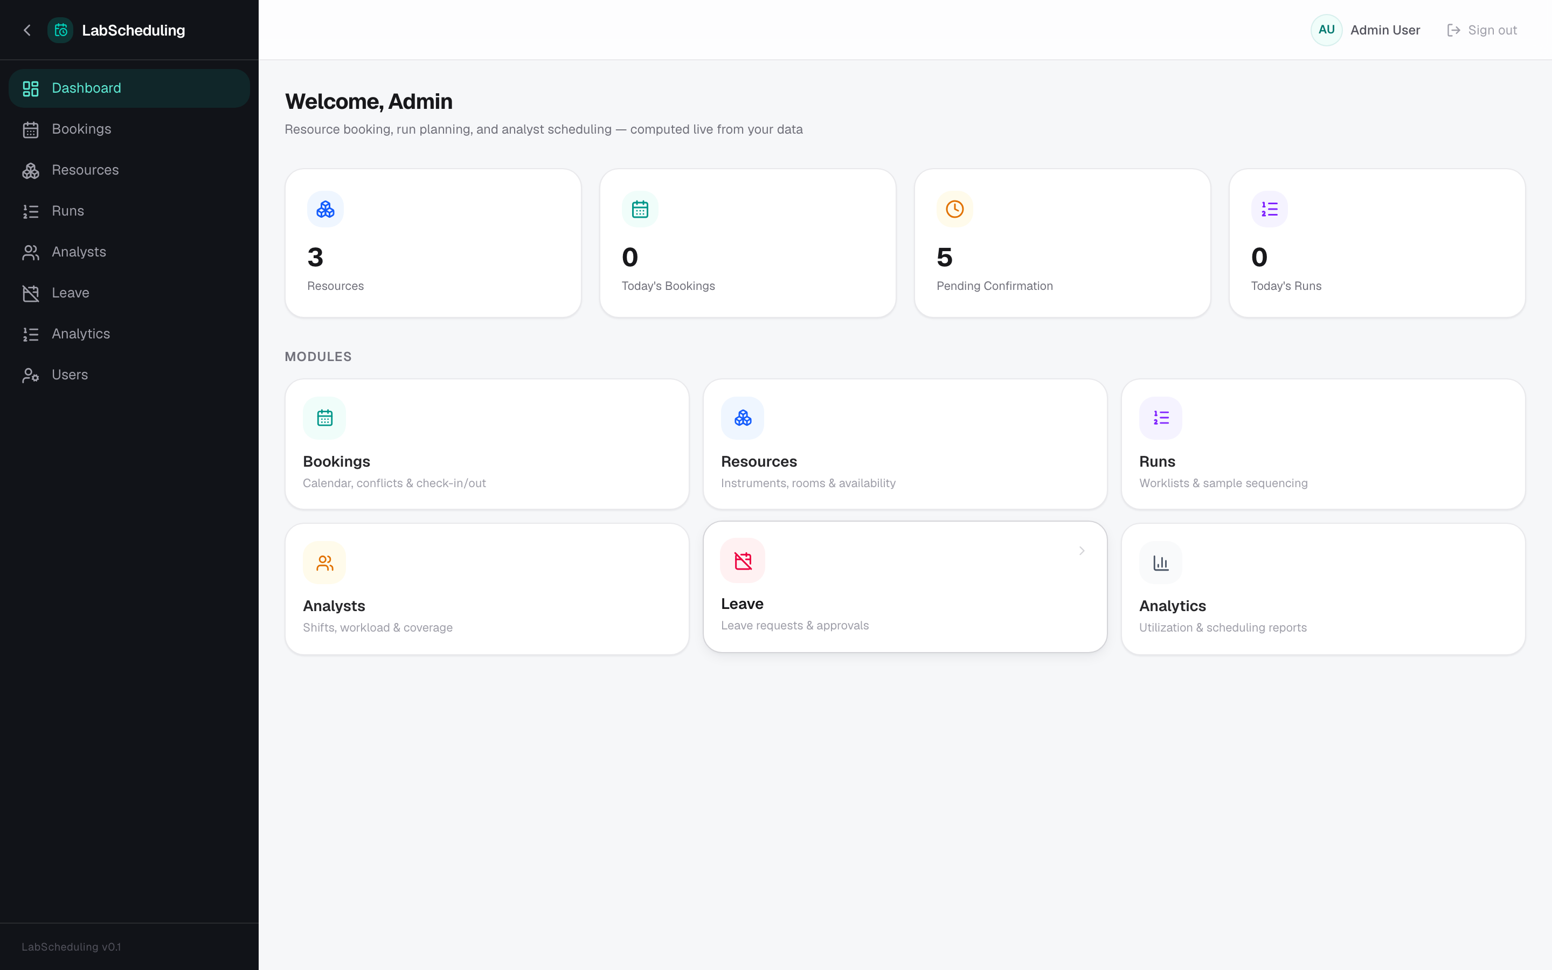The width and height of the screenshot is (1552, 970).
Task: Click Admin User name in header
Action: [x=1384, y=30]
